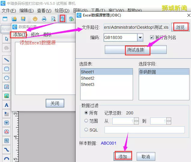The image size is (191, 162).
Task: Click the SQL query input field
Action: tap(144, 130)
